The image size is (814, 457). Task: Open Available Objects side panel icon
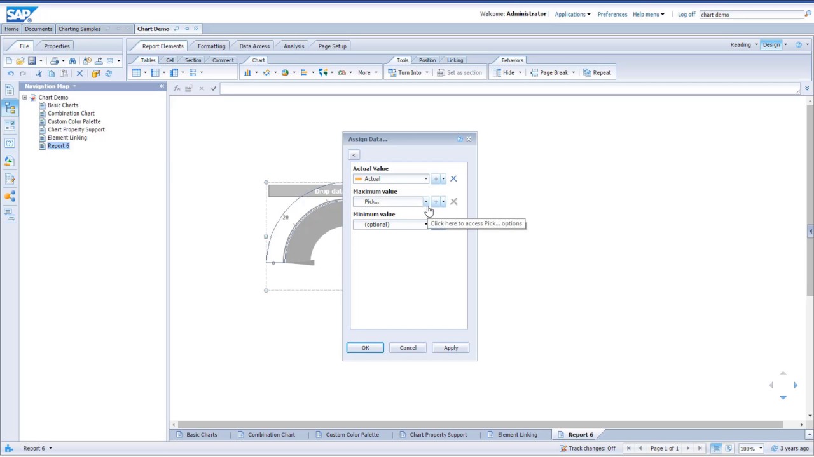(10, 161)
